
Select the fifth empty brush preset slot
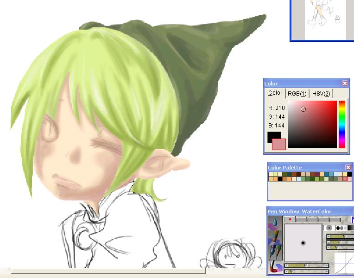click(x=335, y=219)
